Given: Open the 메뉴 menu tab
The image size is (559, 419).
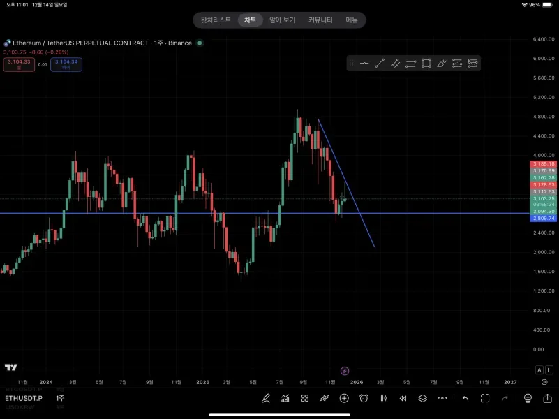Looking at the screenshot, I should coord(352,20).
